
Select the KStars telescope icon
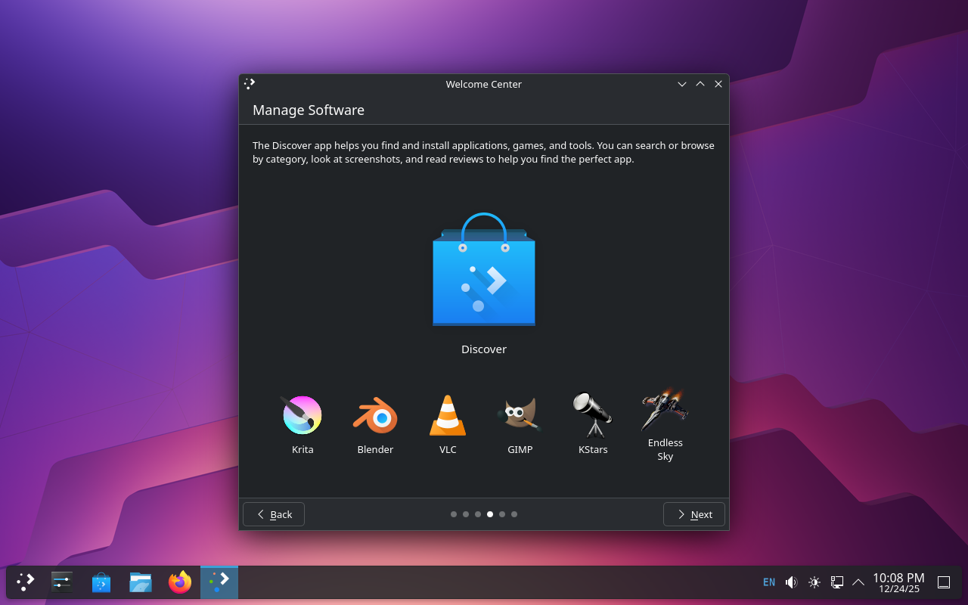593,415
